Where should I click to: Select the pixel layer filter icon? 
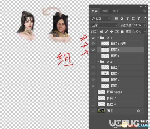coord(116,18)
